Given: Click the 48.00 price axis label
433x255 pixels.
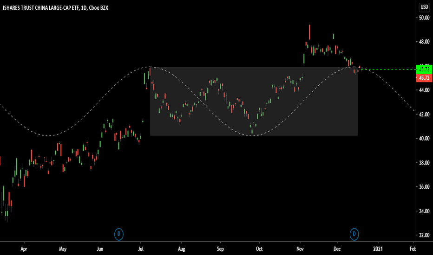Looking at the screenshot, I should click(x=424, y=42).
